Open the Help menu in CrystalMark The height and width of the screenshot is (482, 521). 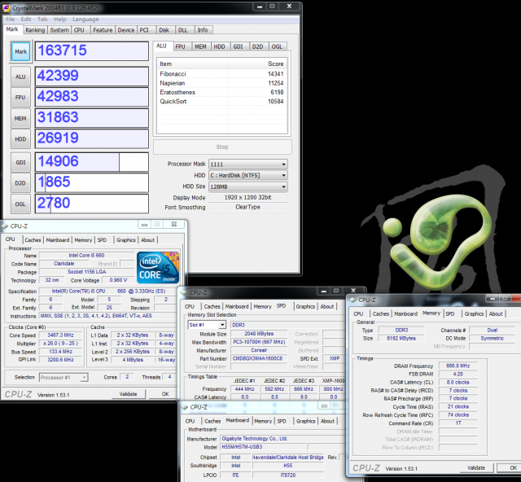click(x=60, y=20)
